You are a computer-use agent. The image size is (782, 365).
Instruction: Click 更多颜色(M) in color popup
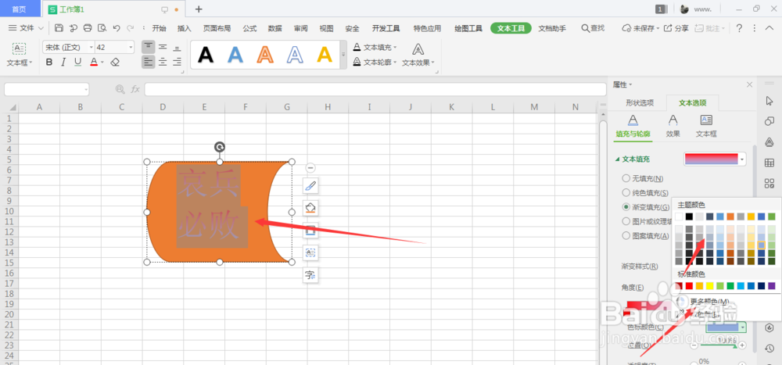tap(709, 302)
